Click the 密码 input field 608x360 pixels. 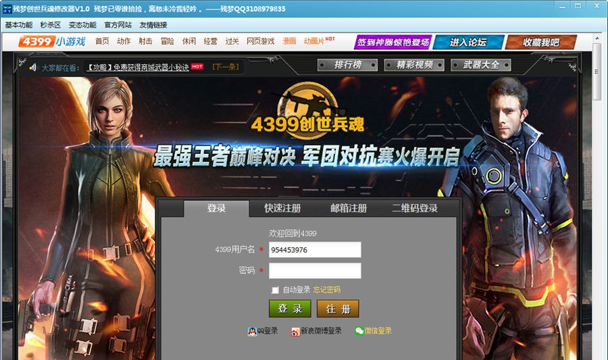(315, 270)
